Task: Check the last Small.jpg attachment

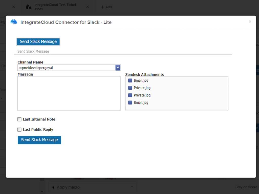Action: pos(130,103)
